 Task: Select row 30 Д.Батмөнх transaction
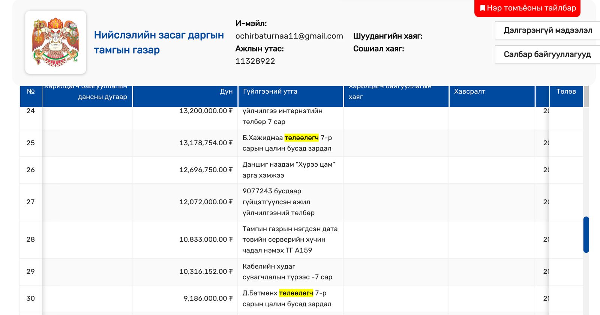(286, 299)
